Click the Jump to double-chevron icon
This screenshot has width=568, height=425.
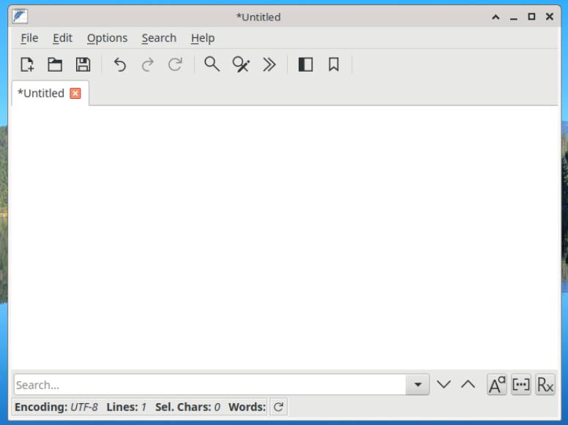269,65
